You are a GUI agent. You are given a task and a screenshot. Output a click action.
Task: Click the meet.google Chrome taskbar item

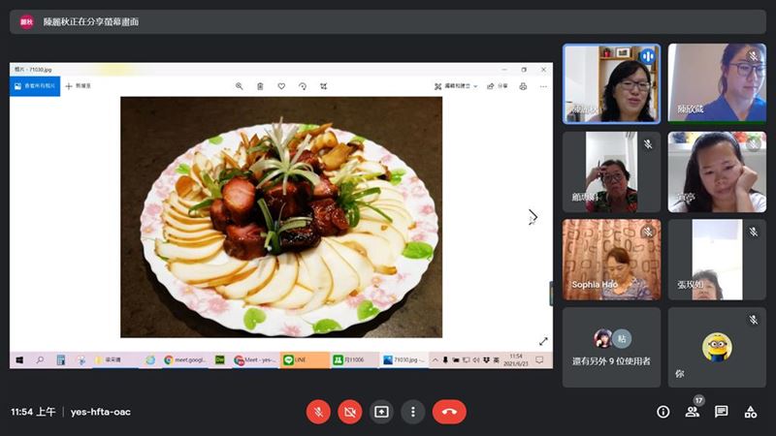(185, 359)
